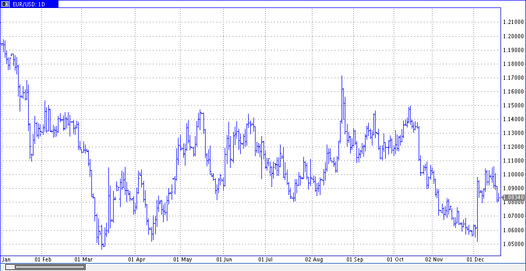This screenshot has width=526, height=271.
Task: Click the 1.06000 price axis label
Action: click(514, 230)
